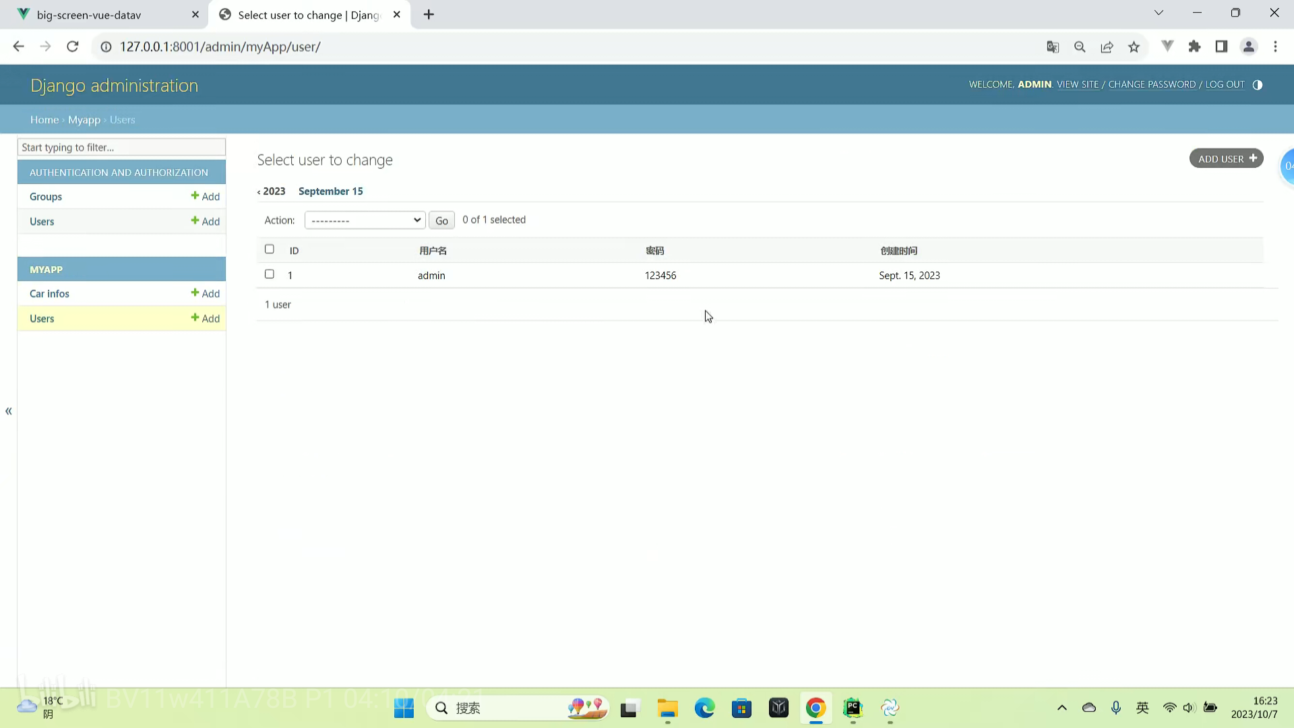
Task: Open PyCharm from the taskbar
Action: (x=853, y=708)
